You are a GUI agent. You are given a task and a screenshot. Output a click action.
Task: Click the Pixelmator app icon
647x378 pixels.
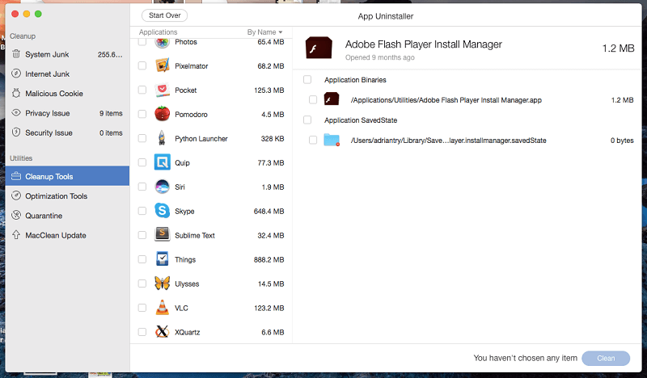(163, 66)
